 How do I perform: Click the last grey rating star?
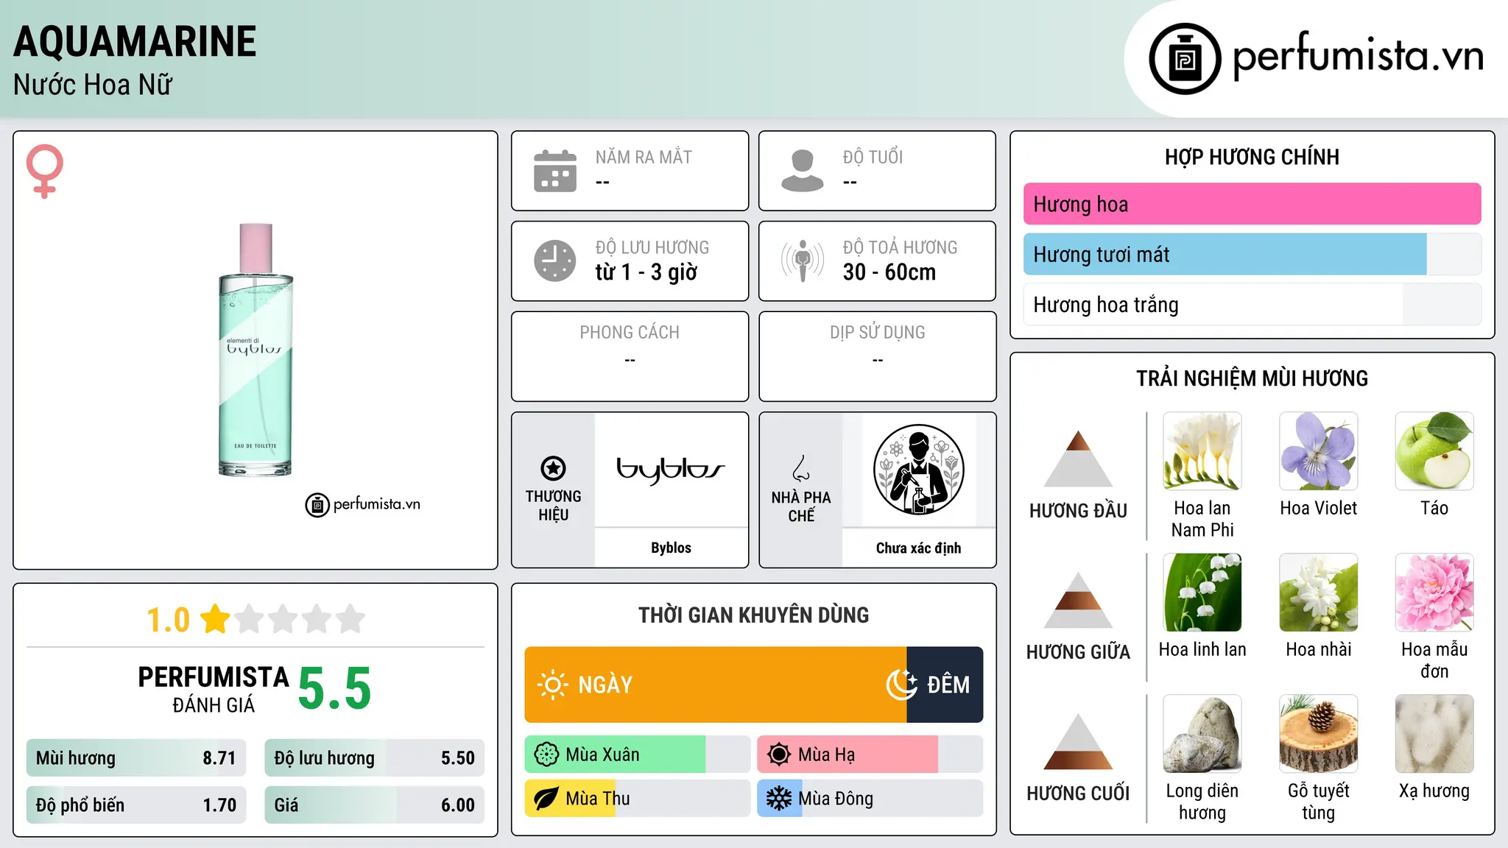(350, 619)
